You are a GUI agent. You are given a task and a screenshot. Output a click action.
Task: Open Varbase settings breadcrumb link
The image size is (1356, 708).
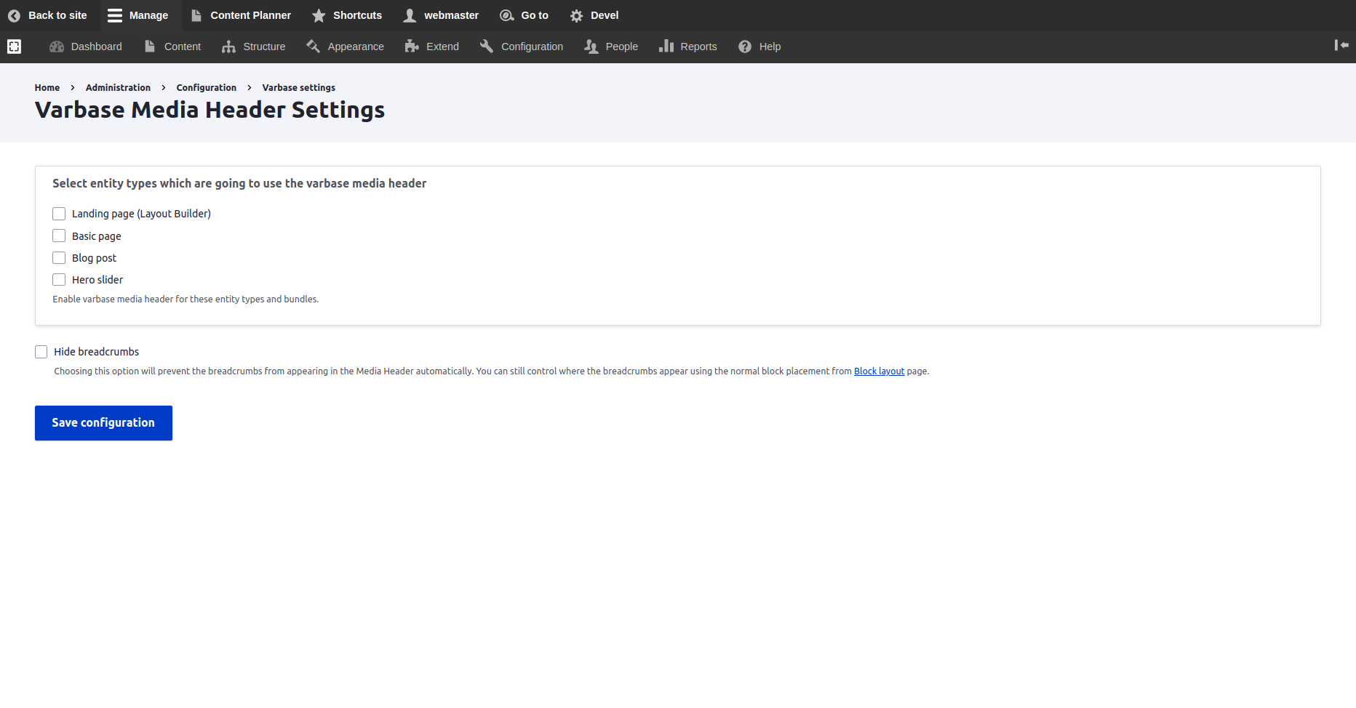point(298,87)
